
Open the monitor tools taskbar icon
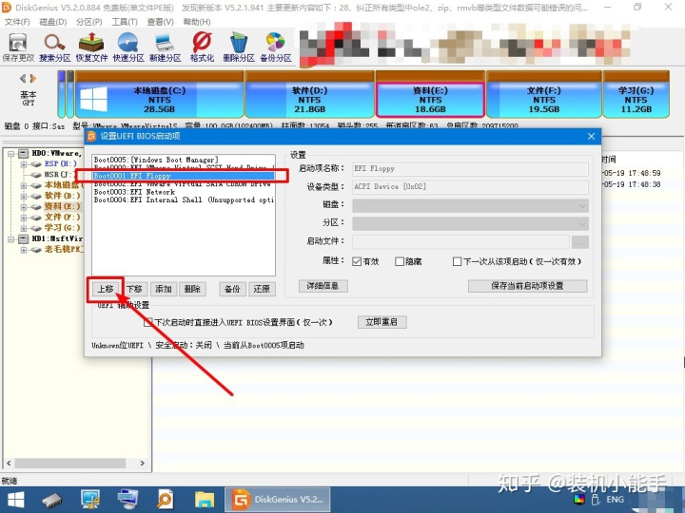pos(90,500)
